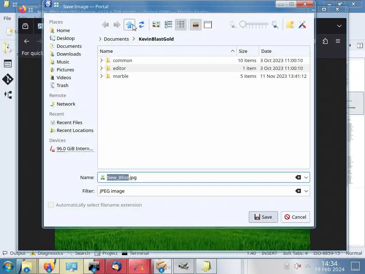This screenshot has width=365, height=274.
Task: Click Documents in the breadcrumb path
Action: 116,39
